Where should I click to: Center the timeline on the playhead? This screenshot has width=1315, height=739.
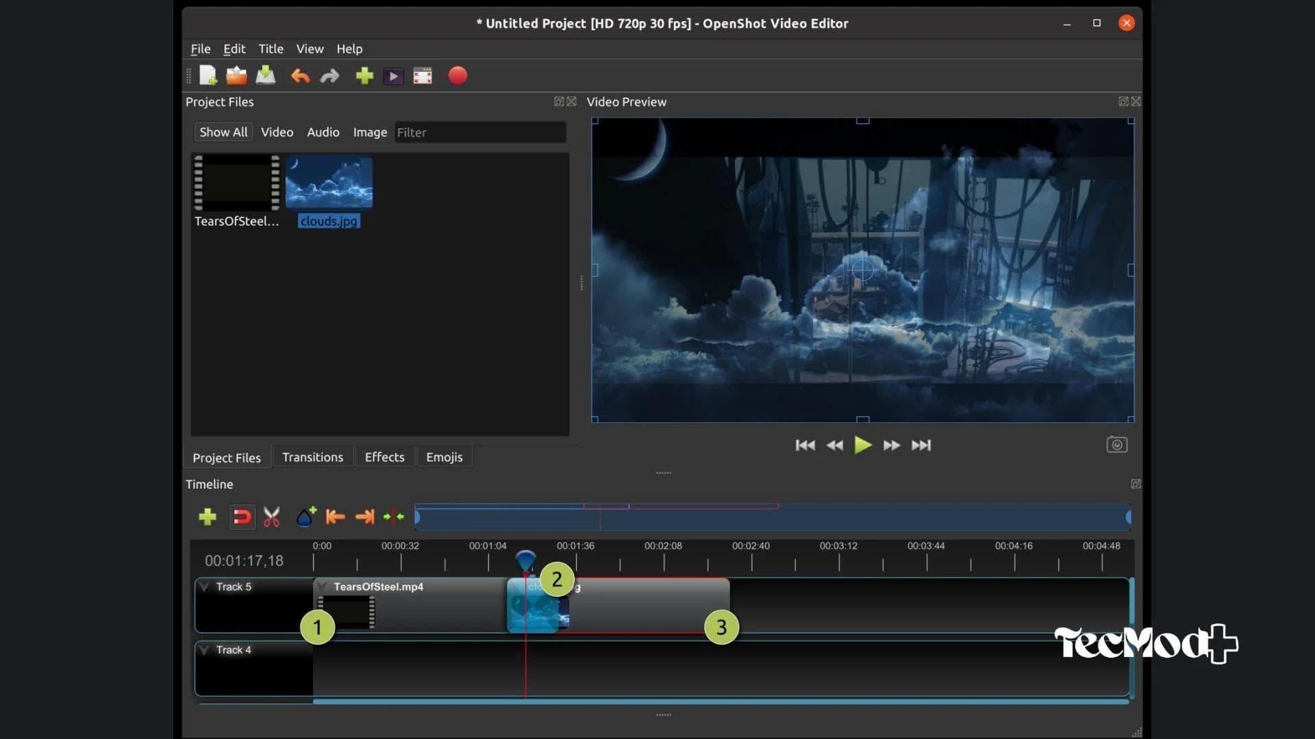point(394,517)
